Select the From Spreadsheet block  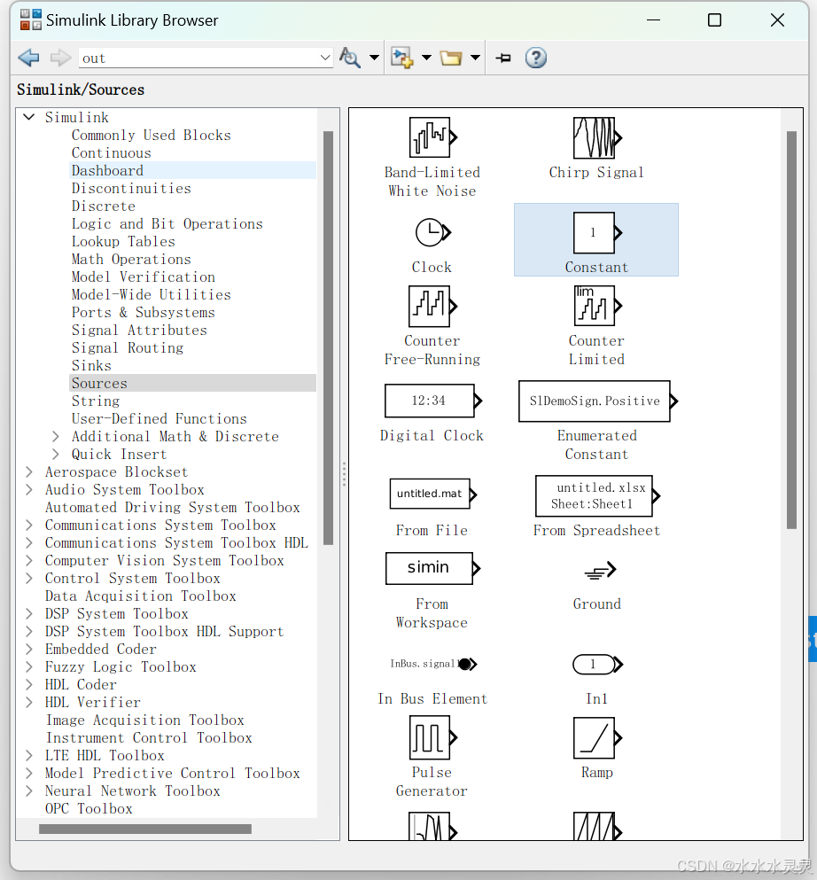(x=597, y=495)
